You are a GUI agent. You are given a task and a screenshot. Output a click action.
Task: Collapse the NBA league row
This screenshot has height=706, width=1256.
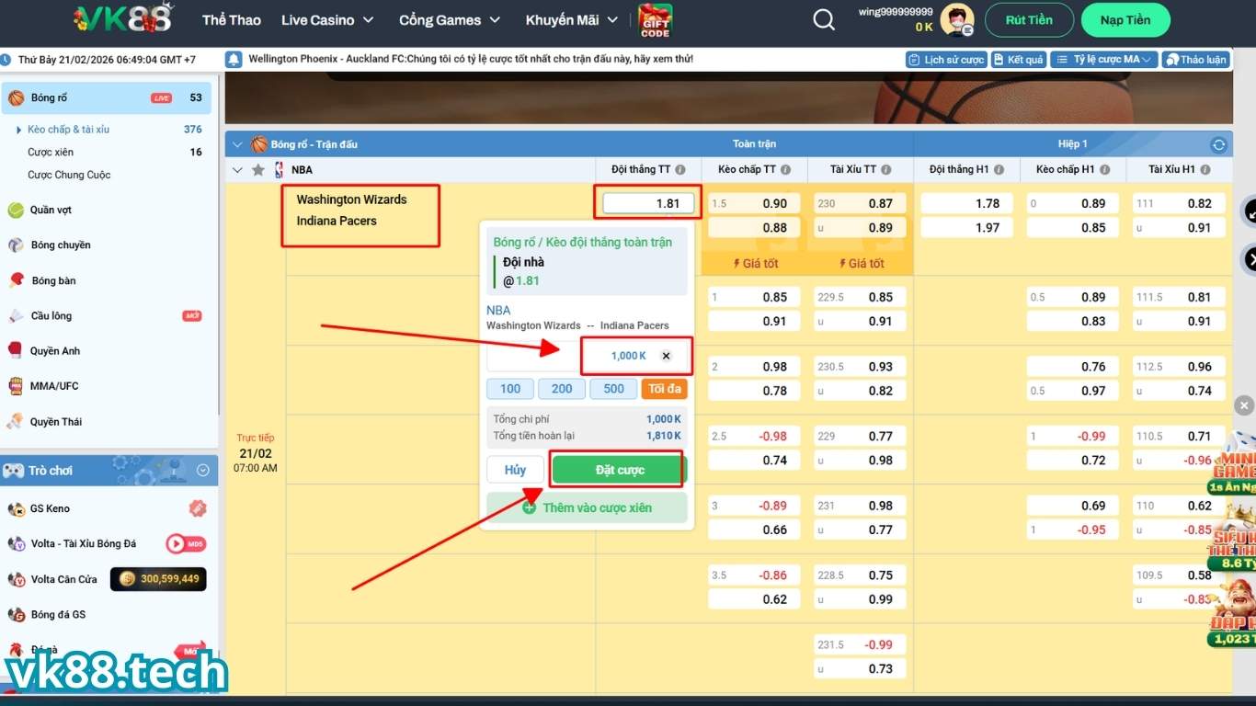[x=238, y=170]
